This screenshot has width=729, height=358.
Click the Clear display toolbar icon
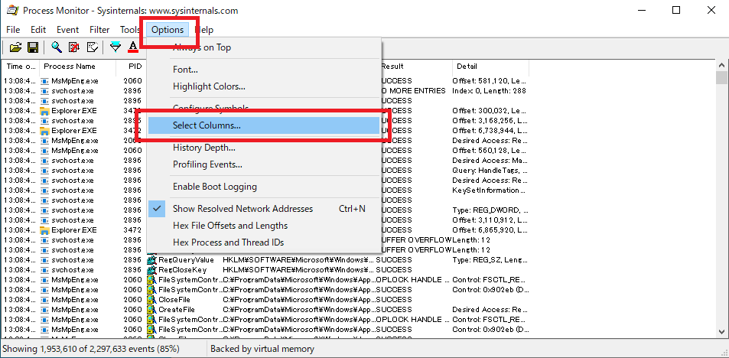pos(92,47)
